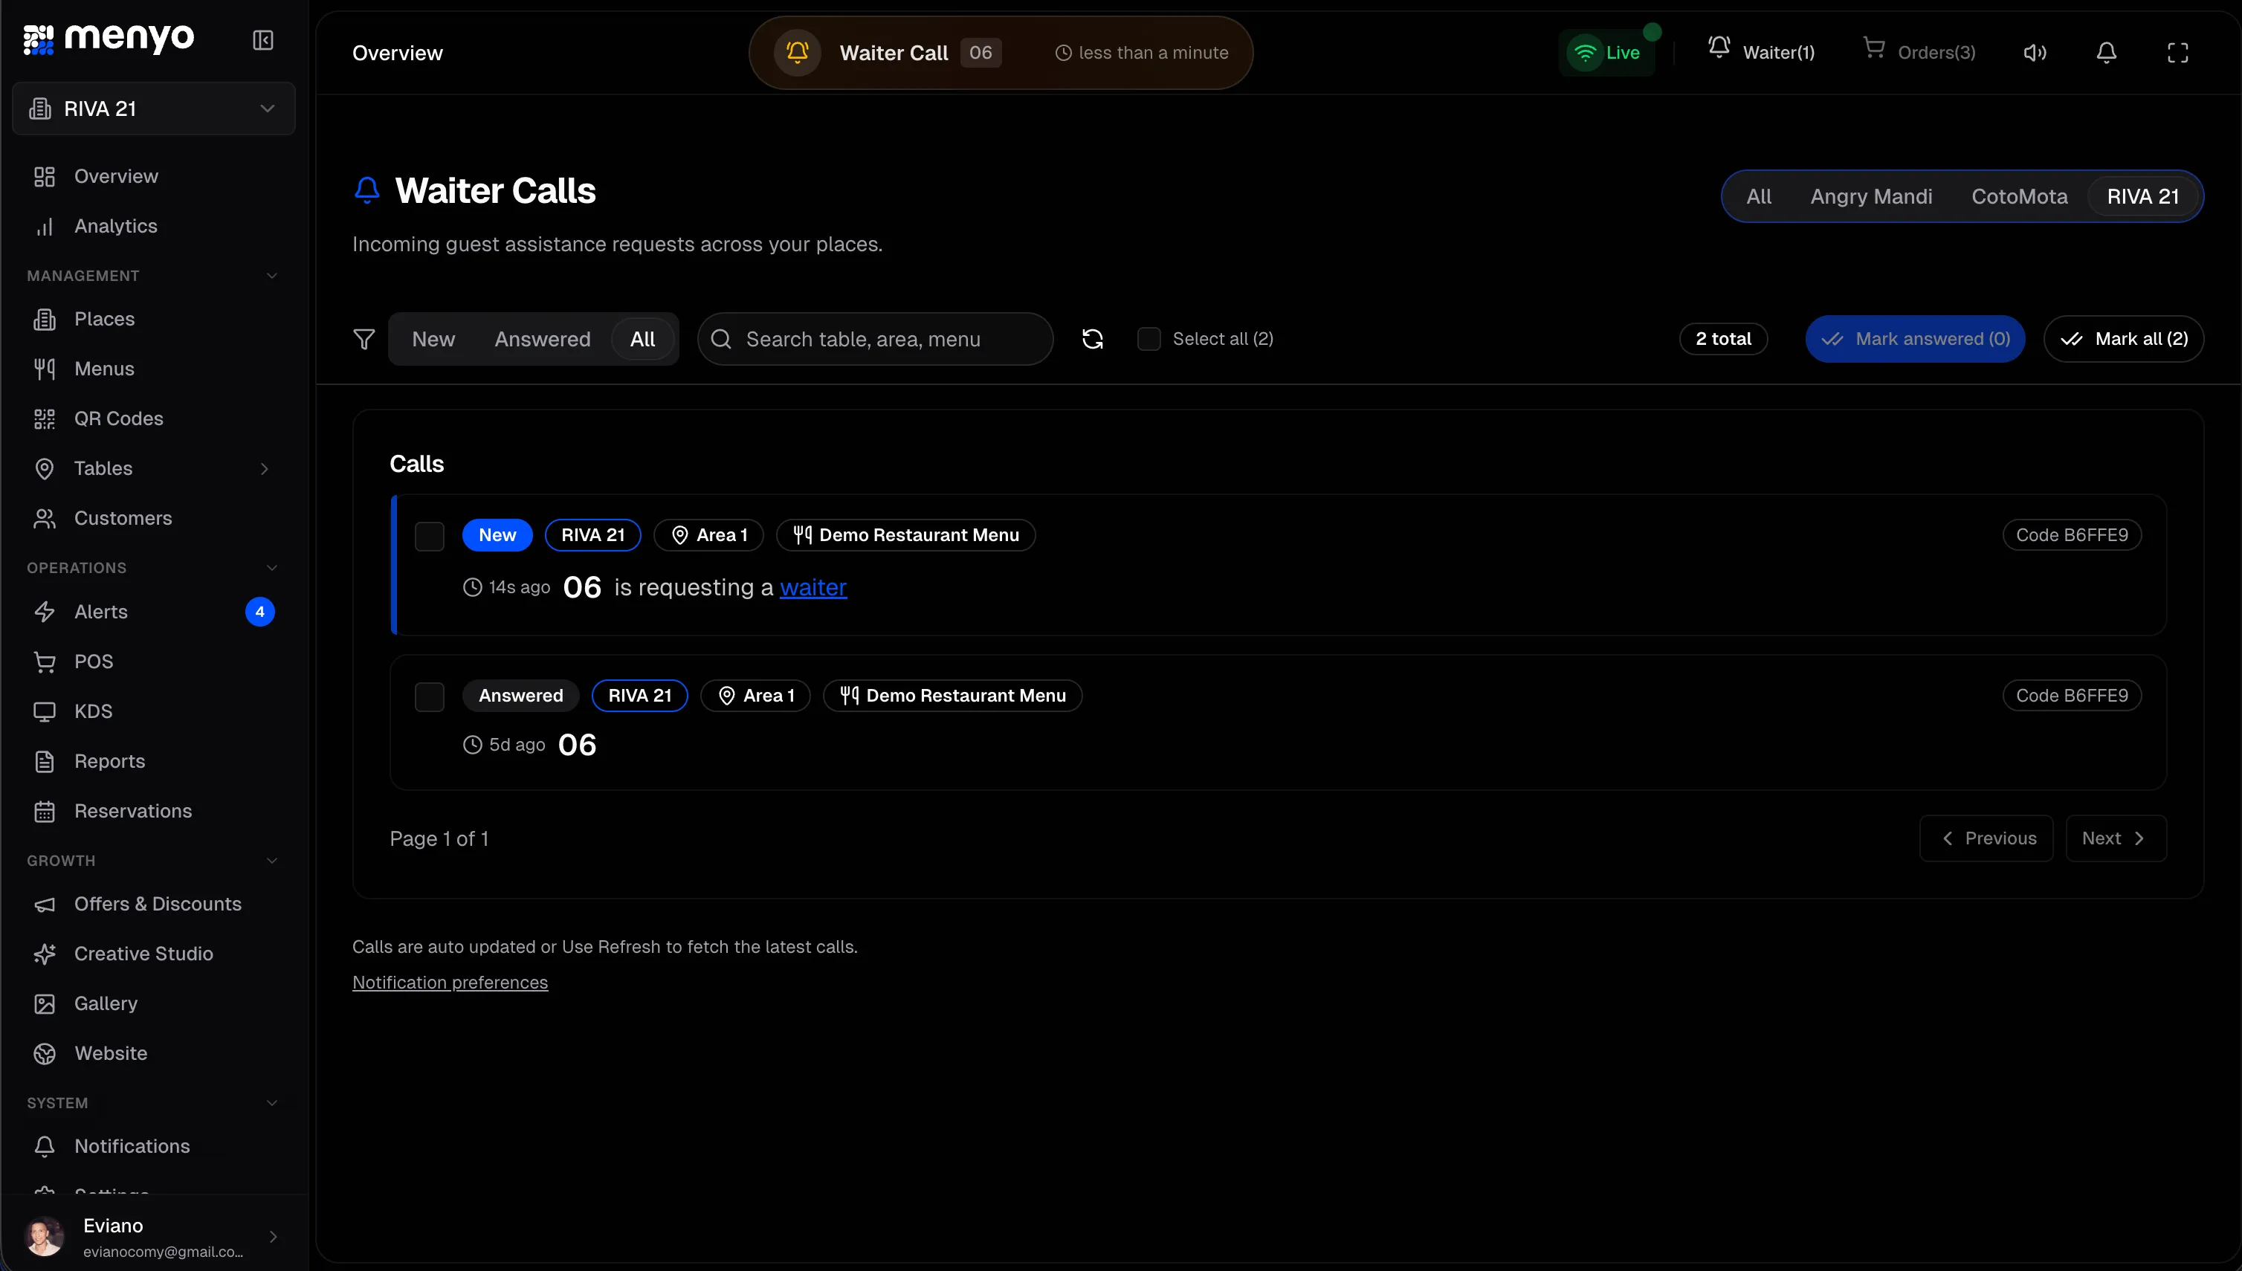2242x1271 pixels.
Task: Collapse the sidebar panel icon
Action: click(263, 40)
